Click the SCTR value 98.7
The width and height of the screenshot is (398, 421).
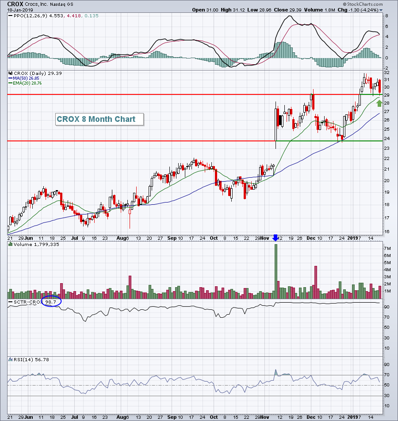pos(51,302)
